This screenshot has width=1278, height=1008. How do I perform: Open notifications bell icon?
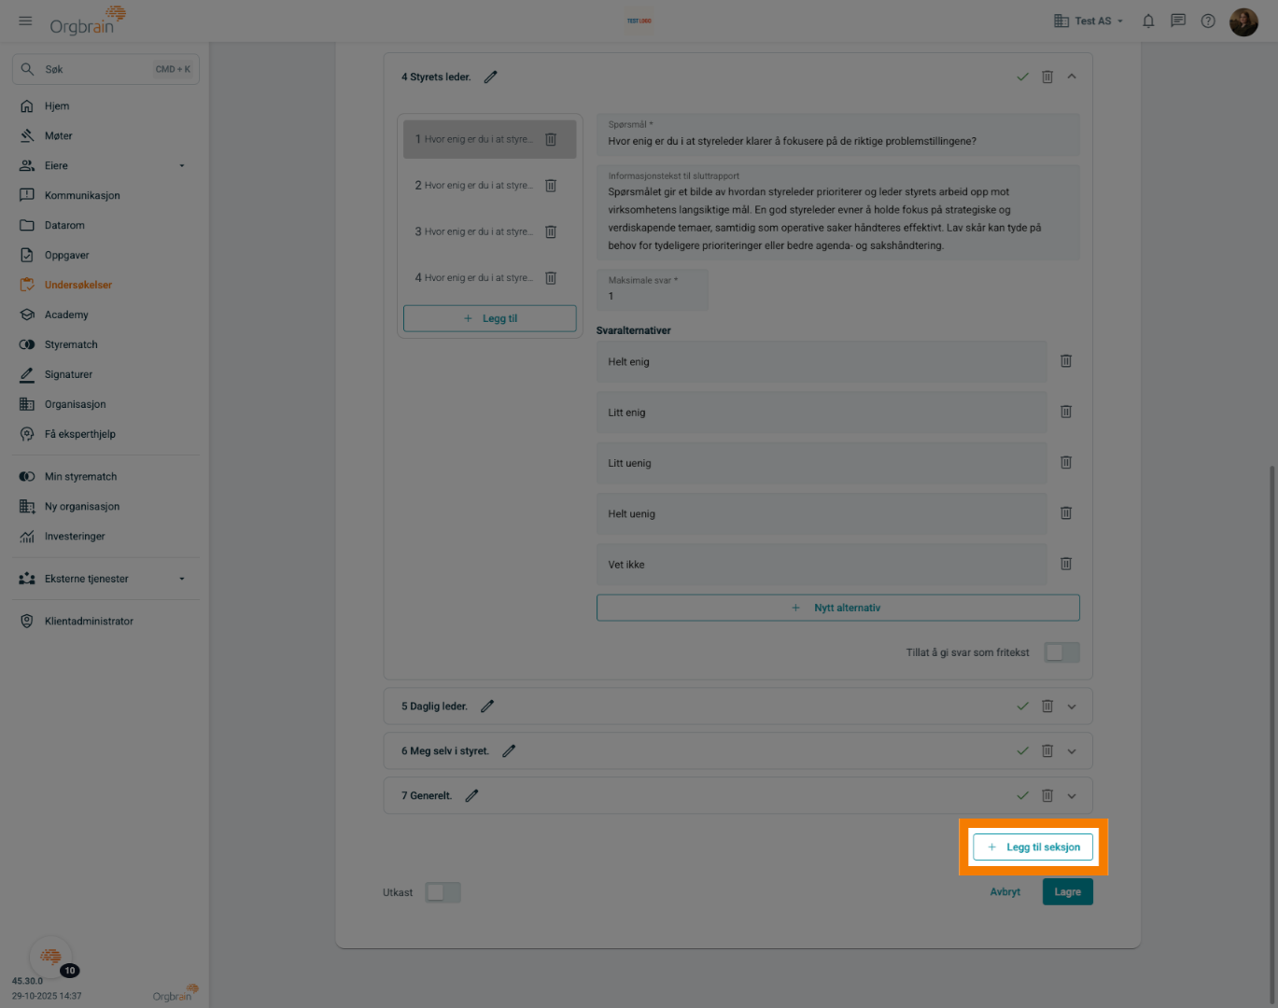(1148, 21)
